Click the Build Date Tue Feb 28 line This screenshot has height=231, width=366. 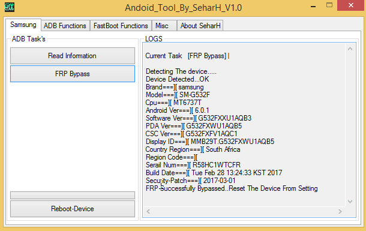click(x=214, y=173)
